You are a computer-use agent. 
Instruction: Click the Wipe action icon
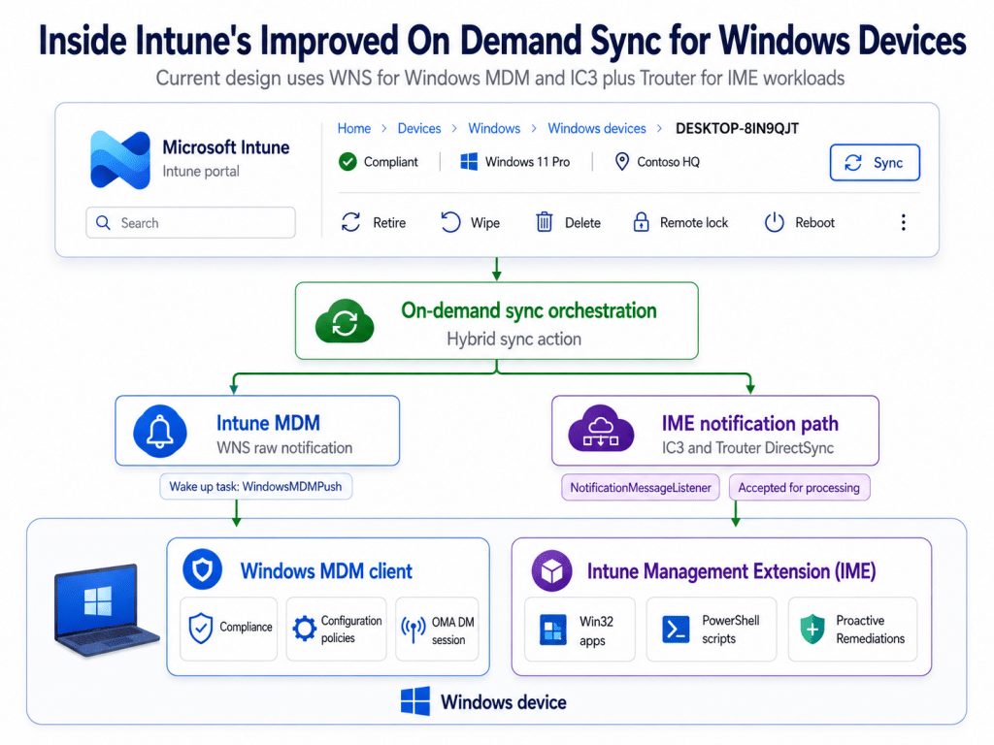point(450,222)
